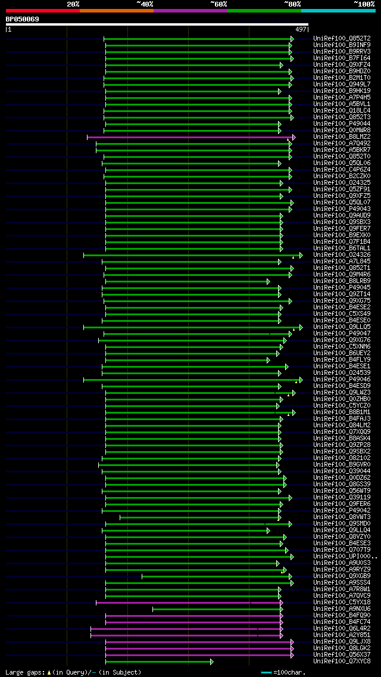
Task: Click the UniRef100_P49047 label
Action: [342, 334]
